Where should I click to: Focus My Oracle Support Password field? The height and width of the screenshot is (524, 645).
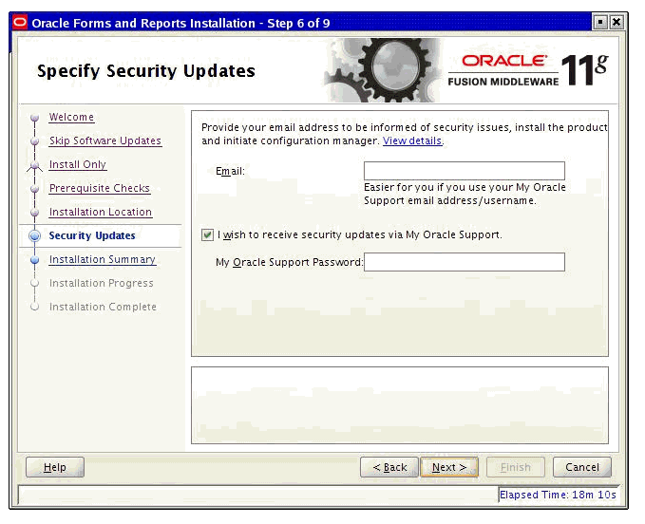(465, 262)
